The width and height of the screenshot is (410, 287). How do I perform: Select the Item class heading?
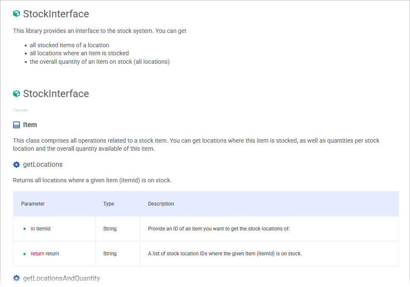30,125
